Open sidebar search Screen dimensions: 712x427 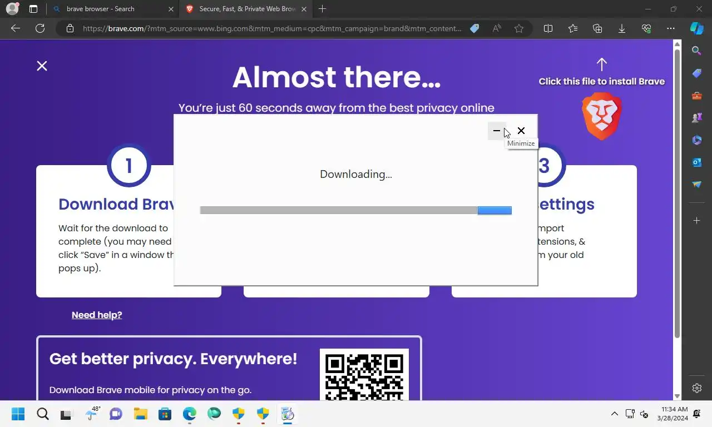tap(696, 51)
